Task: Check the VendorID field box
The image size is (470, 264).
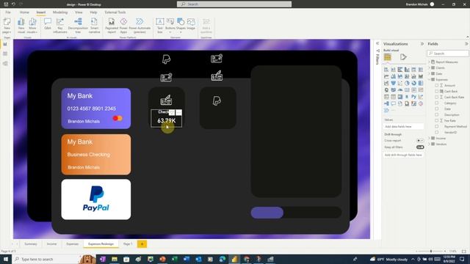Action: coord(437,132)
